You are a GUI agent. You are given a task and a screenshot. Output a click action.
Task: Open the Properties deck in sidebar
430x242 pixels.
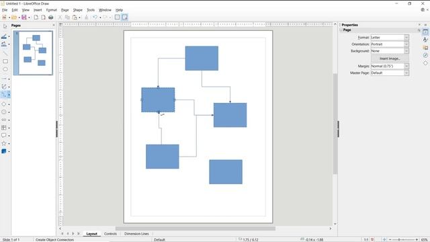[425, 32]
